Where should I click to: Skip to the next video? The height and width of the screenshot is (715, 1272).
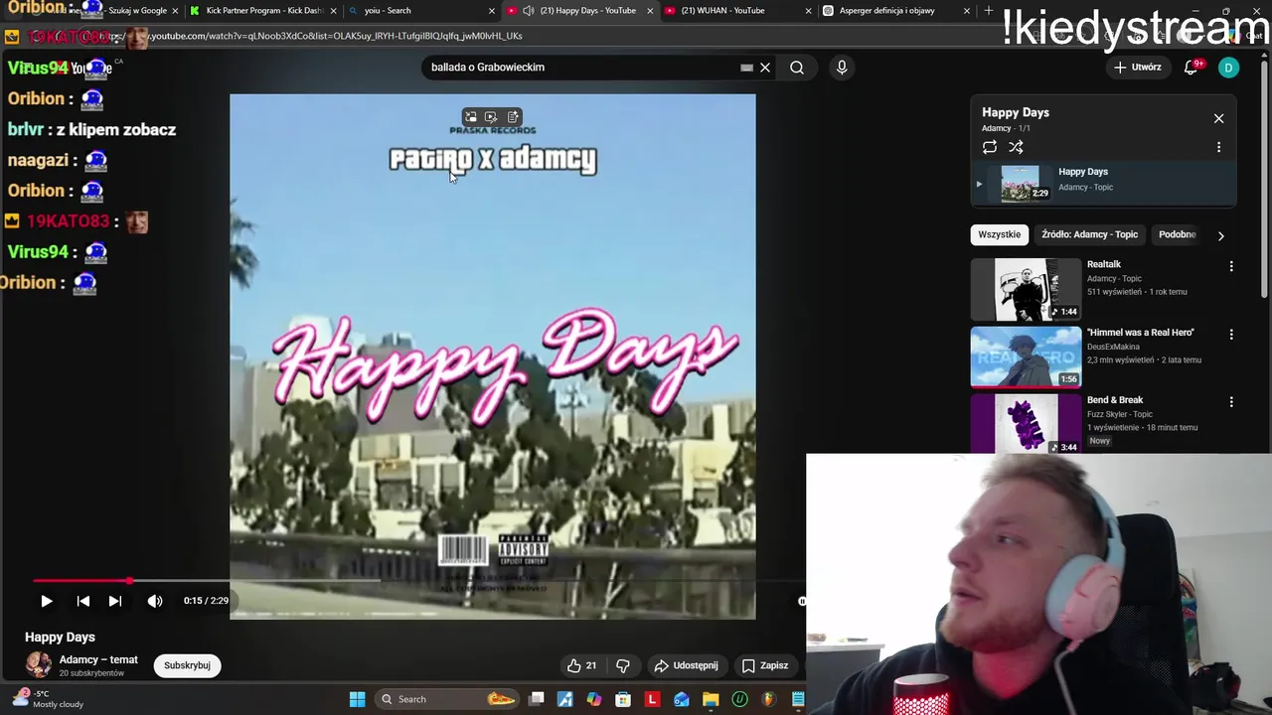point(115,601)
